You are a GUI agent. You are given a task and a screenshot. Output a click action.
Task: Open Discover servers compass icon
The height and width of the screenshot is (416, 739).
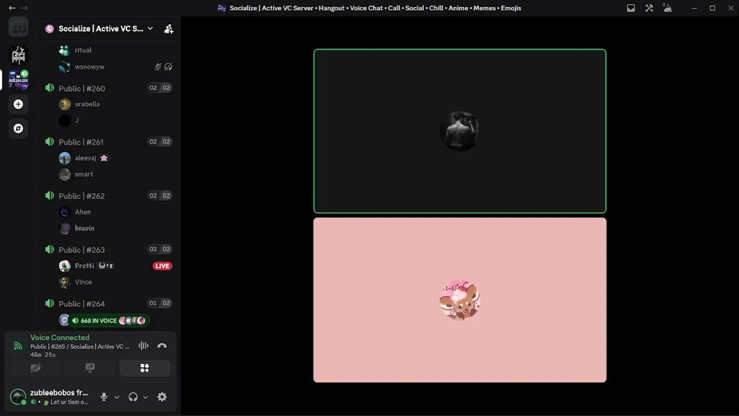[18, 128]
